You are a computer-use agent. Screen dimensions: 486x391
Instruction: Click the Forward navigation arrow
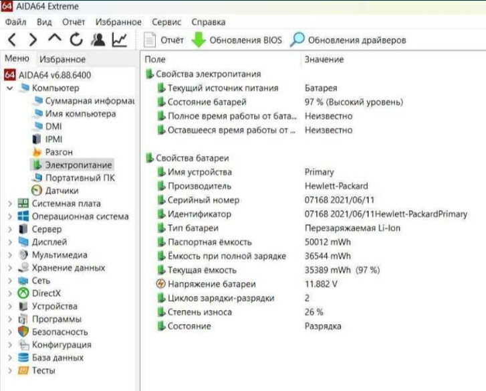click(33, 40)
